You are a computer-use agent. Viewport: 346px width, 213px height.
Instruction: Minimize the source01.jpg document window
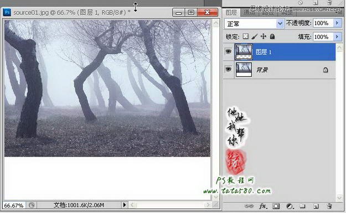pos(178,13)
